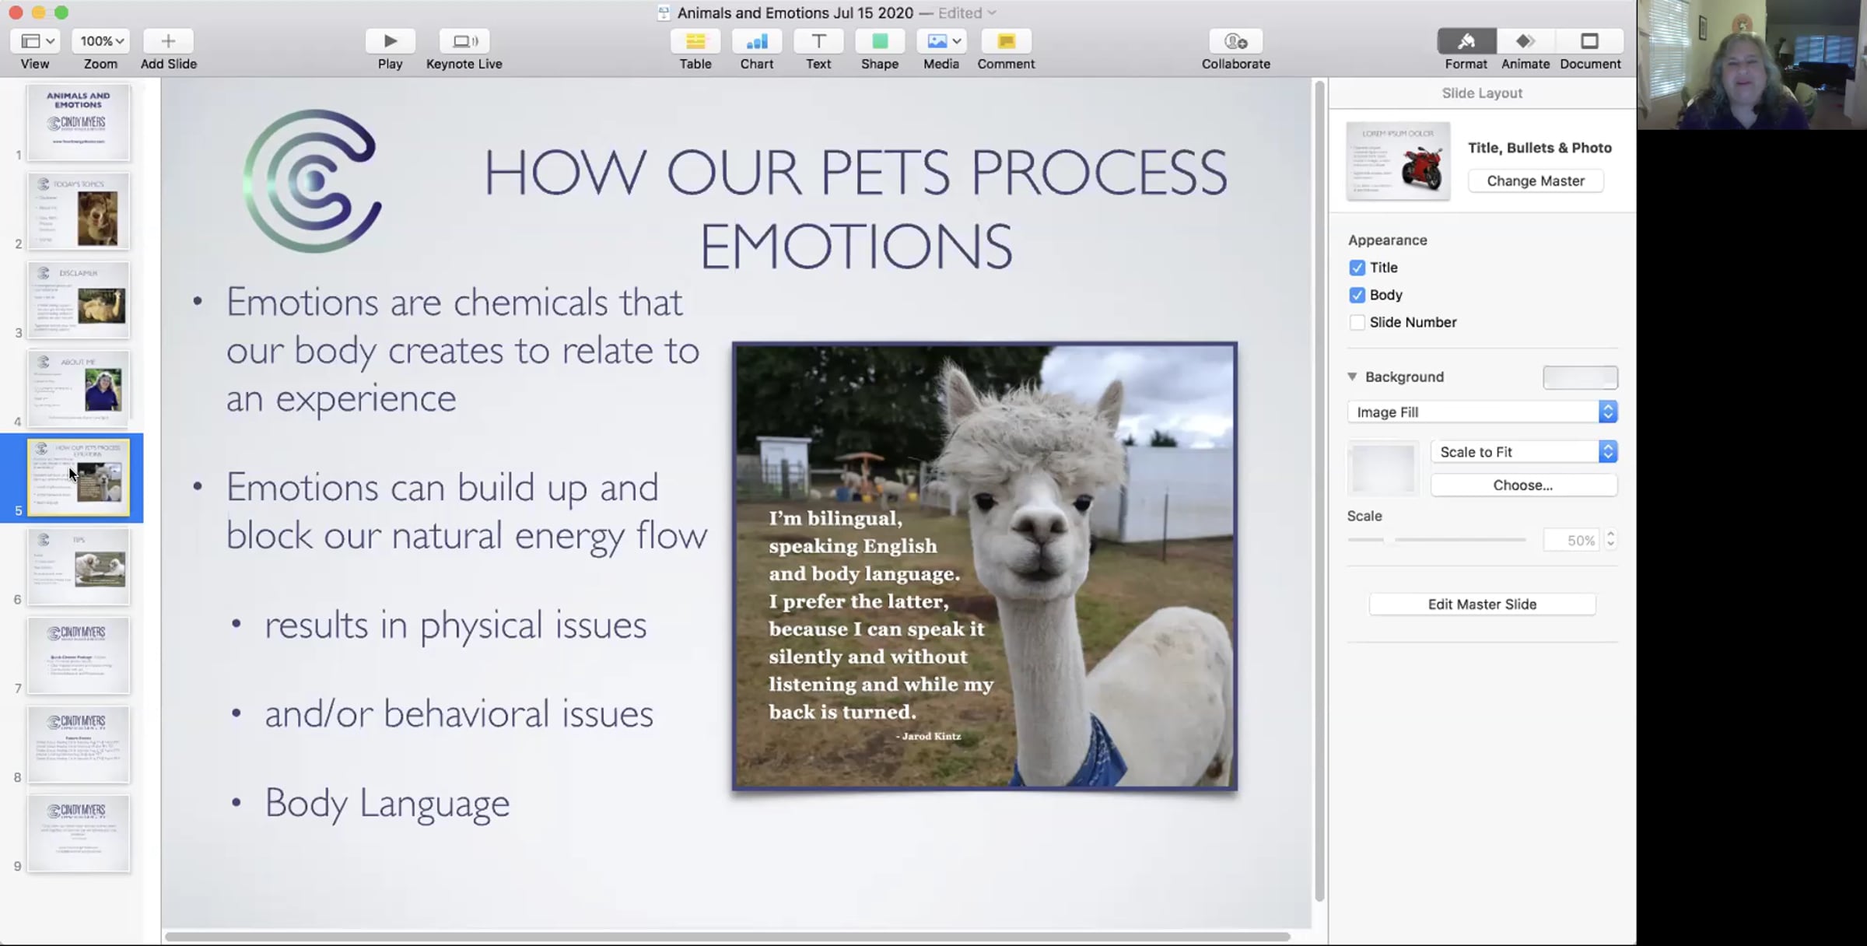The image size is (1867, 946).
Task: Uncheck the Title appearance checkbox
Action: click(x=1357, y=268)
